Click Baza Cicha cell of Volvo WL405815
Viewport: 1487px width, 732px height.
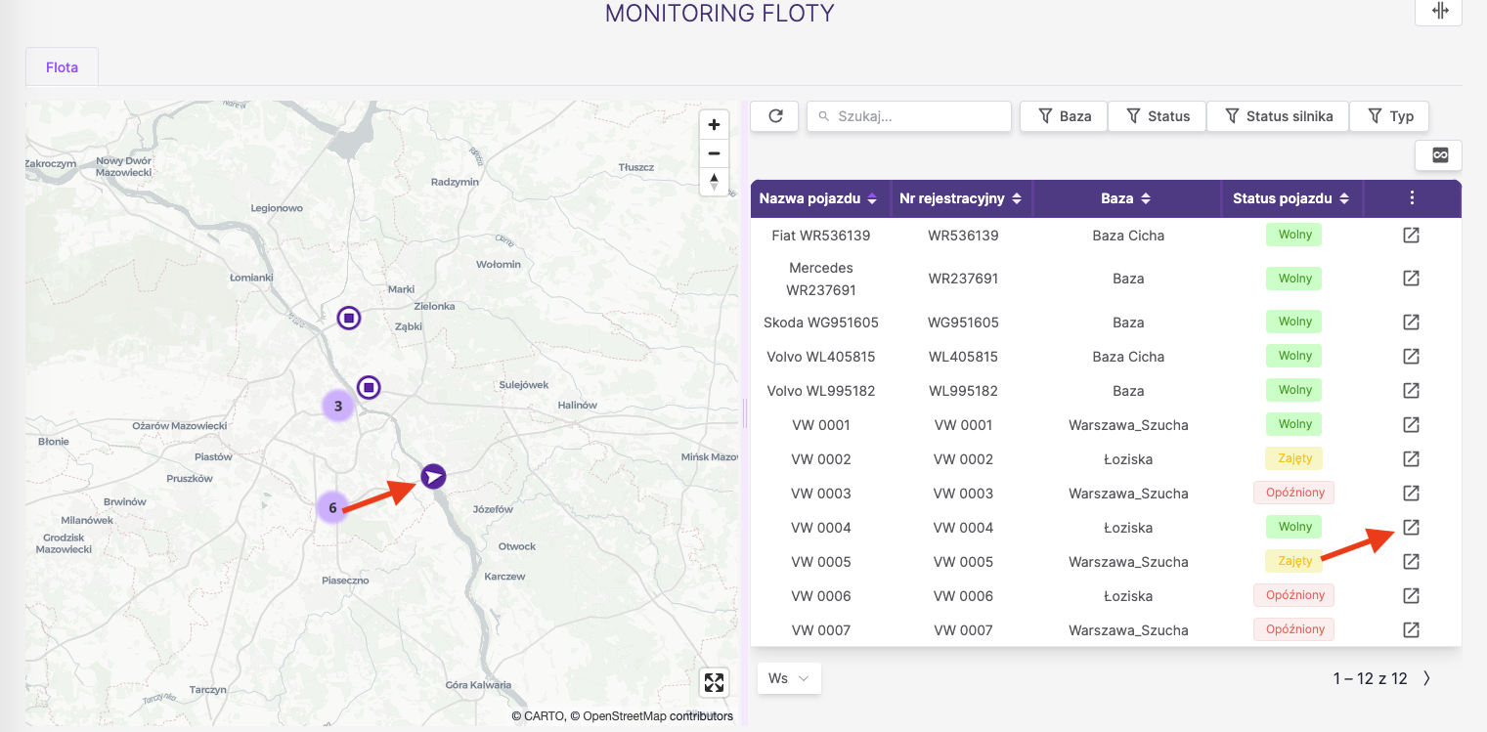click(x=1128, y=357)
